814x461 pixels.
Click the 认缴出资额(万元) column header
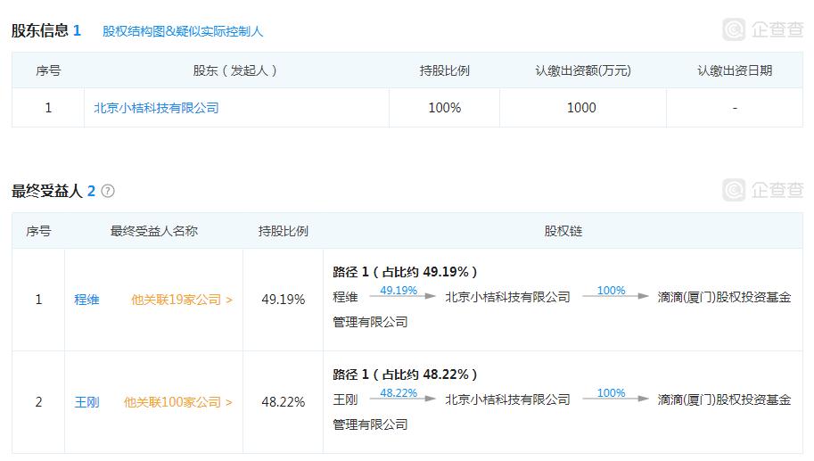582,70
